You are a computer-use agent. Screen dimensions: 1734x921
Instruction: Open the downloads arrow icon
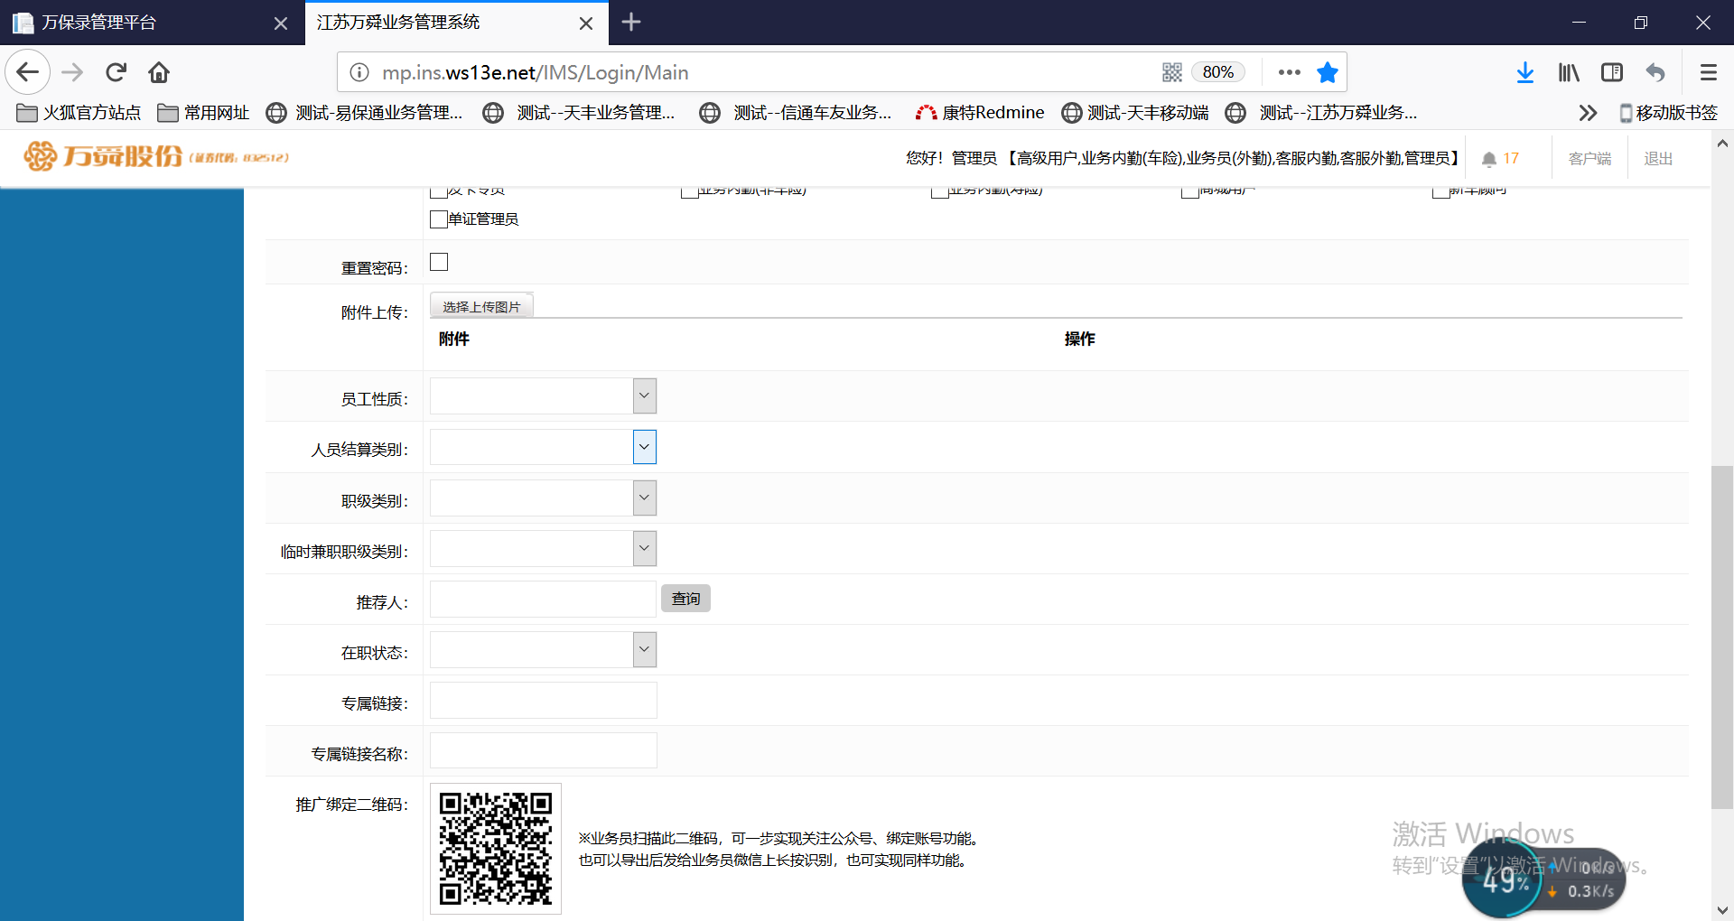1524,72
